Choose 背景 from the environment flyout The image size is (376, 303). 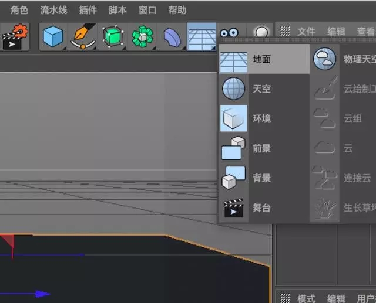(x=264, y=178)
